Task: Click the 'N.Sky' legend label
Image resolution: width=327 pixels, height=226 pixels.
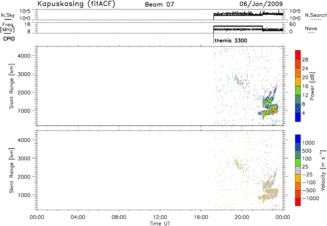Action: coord(8,15)
